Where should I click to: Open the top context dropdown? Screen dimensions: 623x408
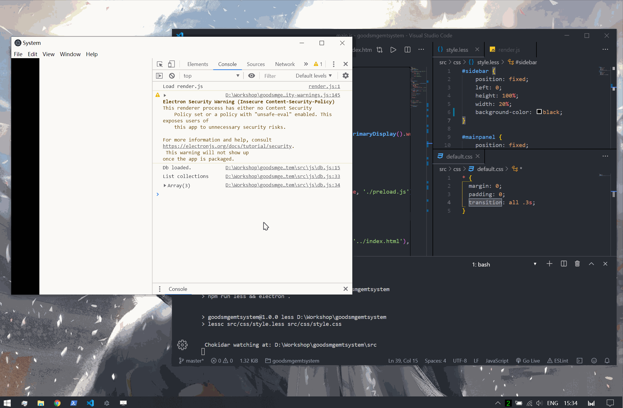[x=211, y=76]
